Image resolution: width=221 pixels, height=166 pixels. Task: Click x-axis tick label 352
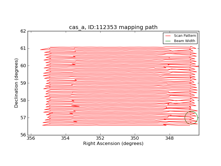pyautogui.click(x=100, y=138)
